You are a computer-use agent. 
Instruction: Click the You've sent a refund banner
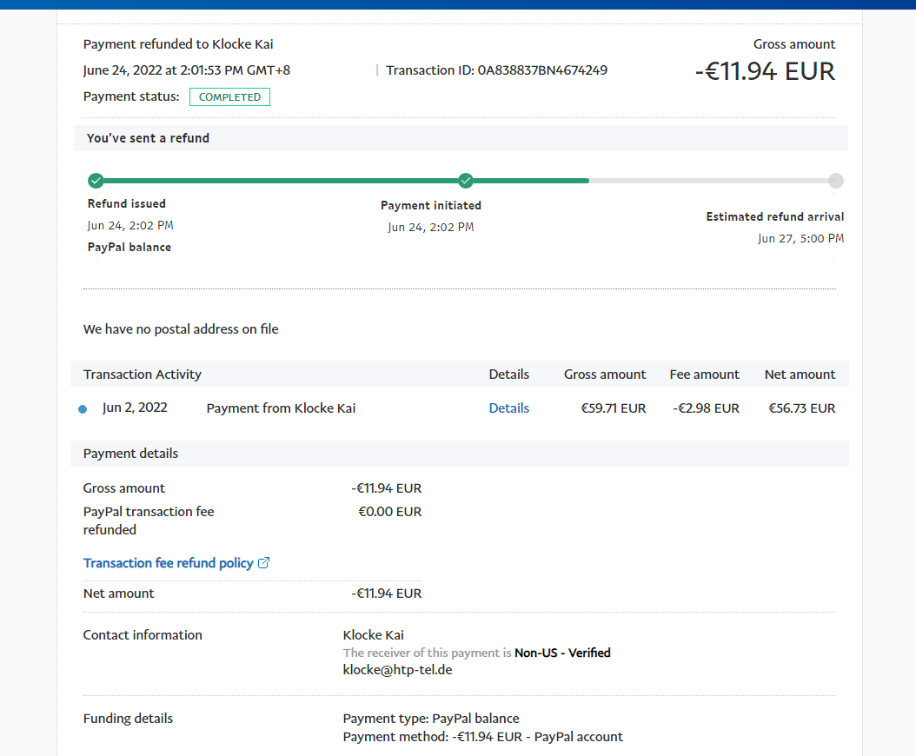(148, 138)
